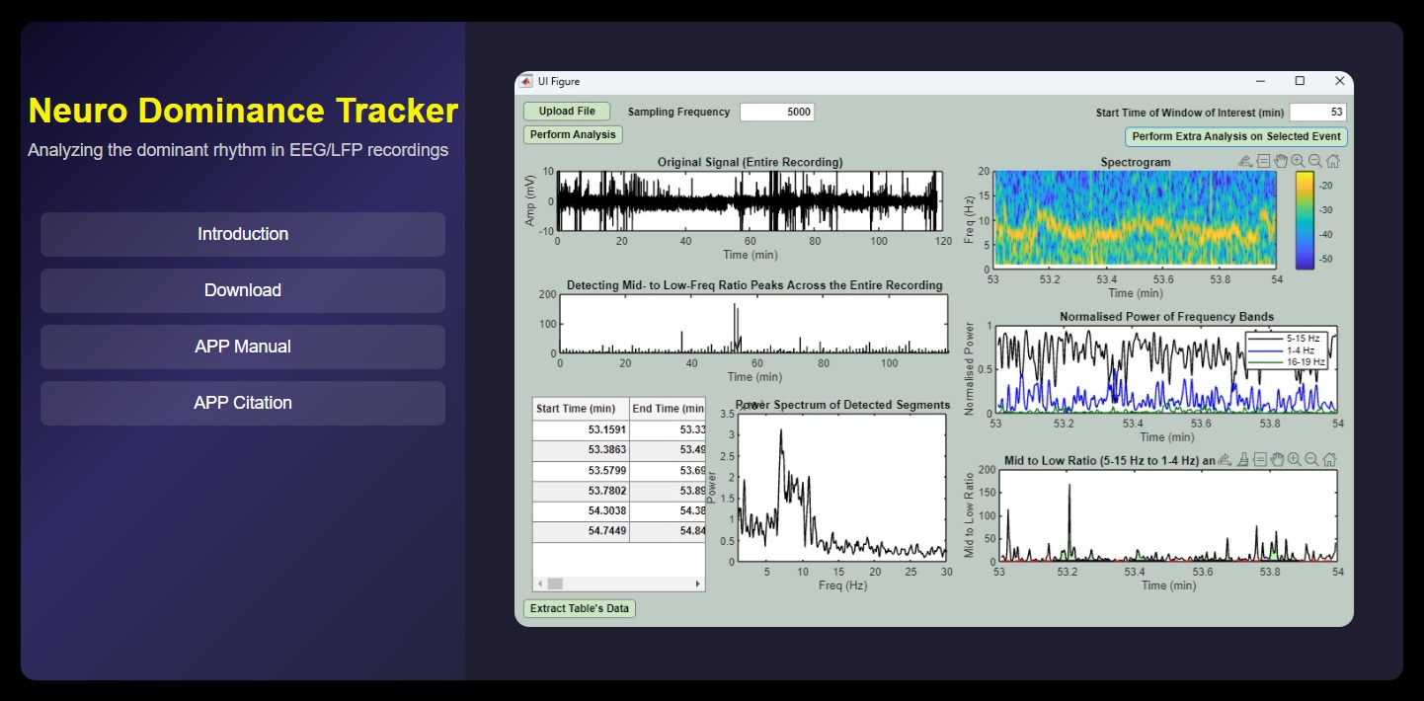
Task: Open the APP Manual section
Action: point(242,347)
